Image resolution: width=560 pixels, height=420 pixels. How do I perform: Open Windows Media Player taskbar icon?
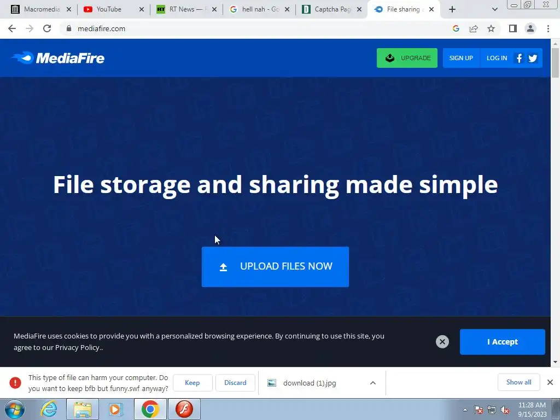coord(116,409)
